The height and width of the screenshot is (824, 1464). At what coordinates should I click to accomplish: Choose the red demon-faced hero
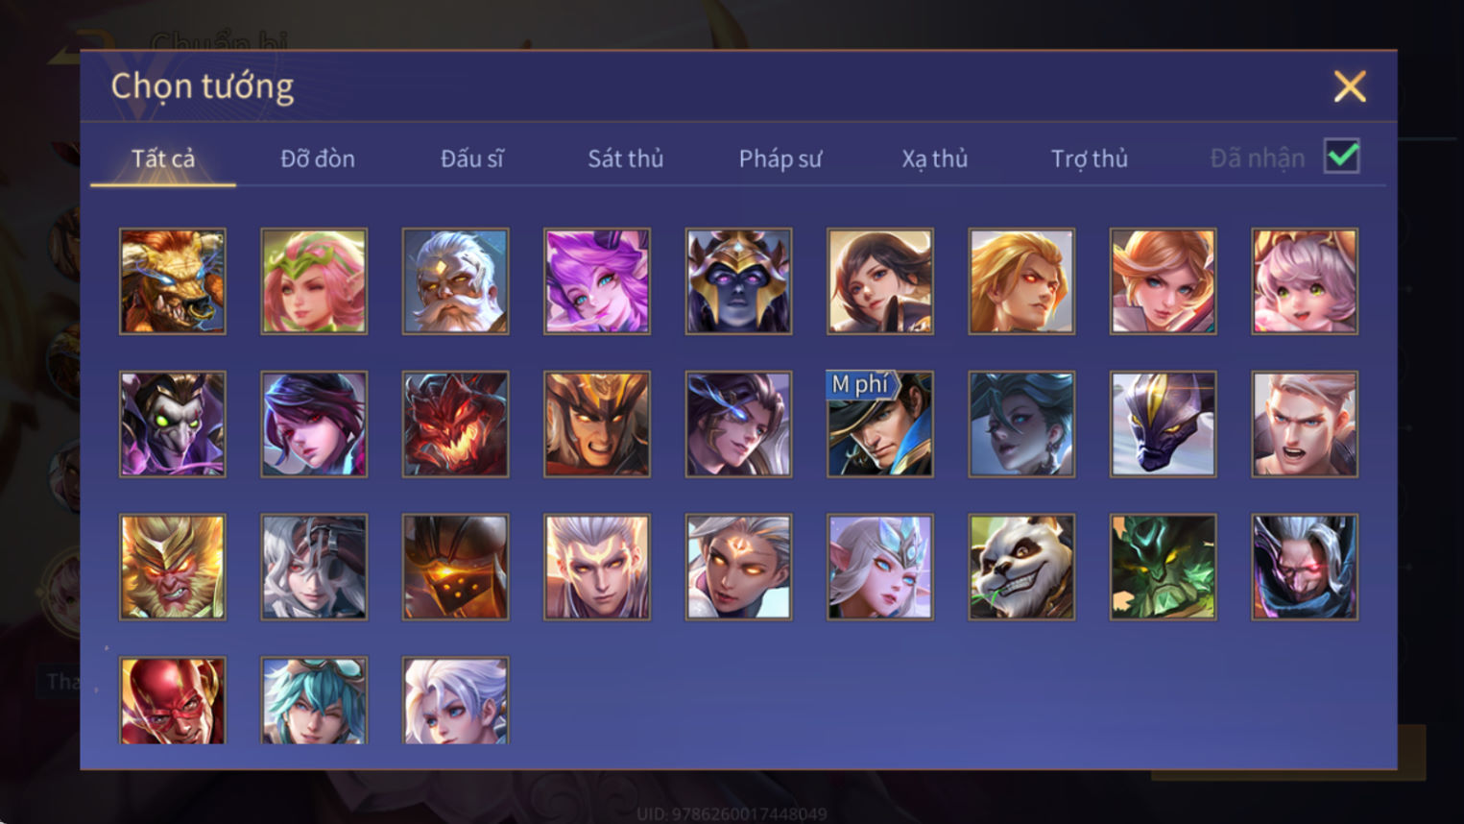[455, 424]
